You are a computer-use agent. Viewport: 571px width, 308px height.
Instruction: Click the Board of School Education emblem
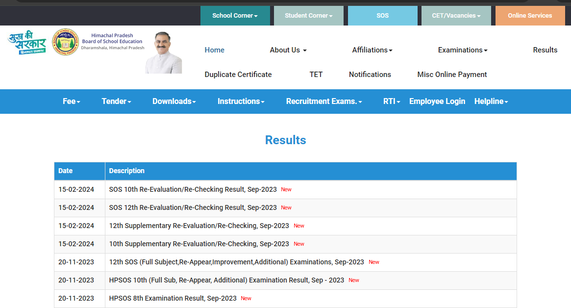coord(66,42)
